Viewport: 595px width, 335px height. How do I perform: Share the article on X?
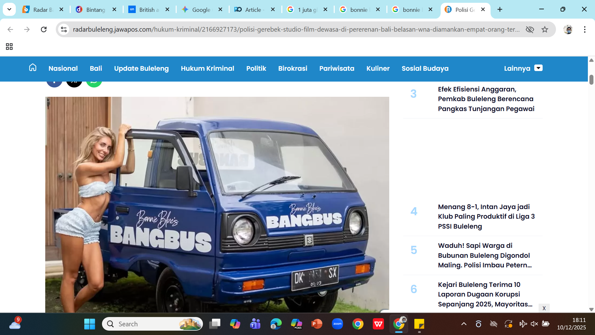pyautogui.click(x=74, y=84)
